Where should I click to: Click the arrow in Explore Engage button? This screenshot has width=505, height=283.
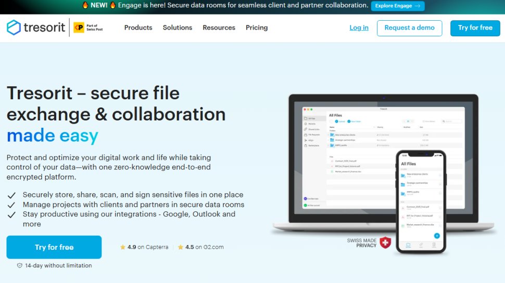(x=418, y=6)
